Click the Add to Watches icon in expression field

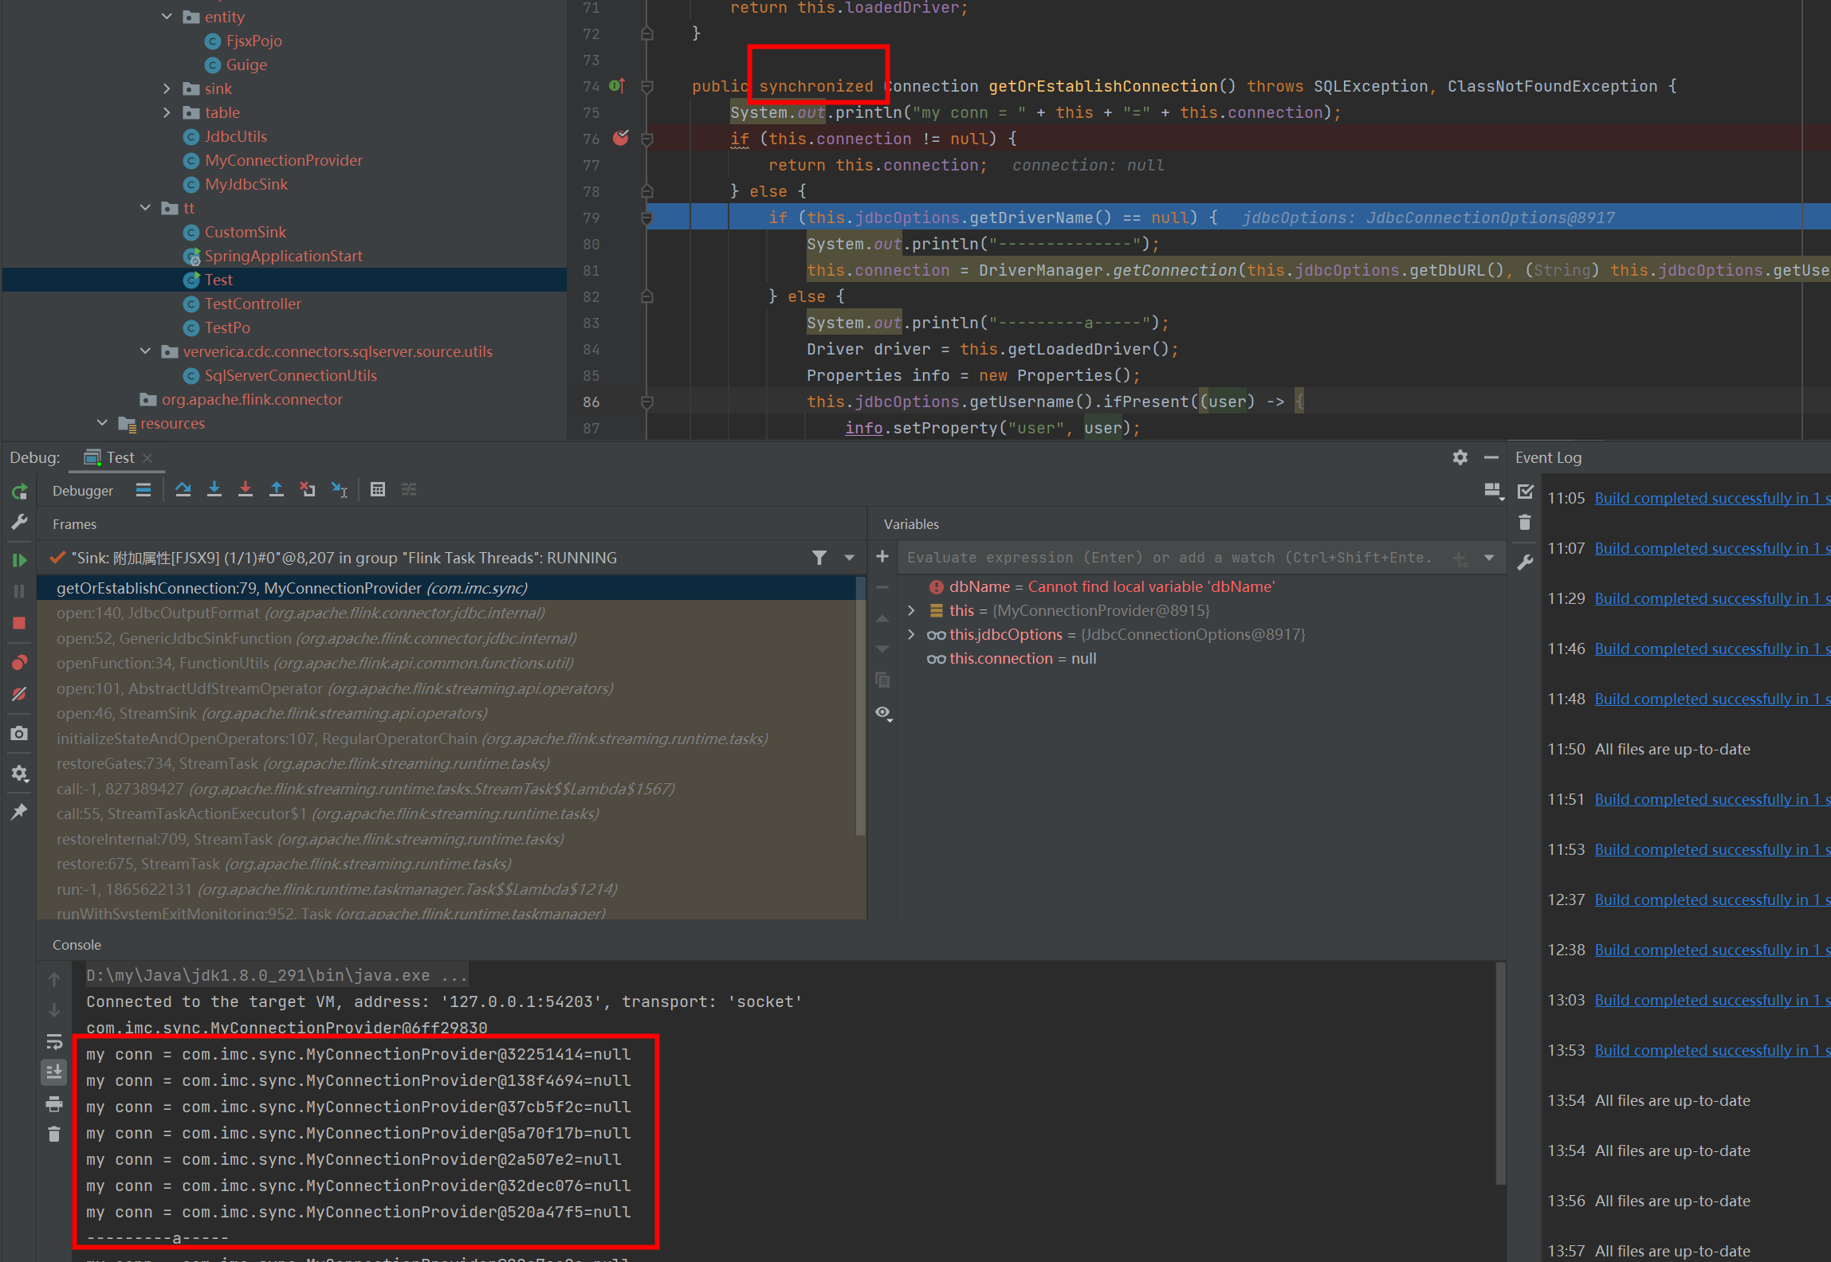click(x=1460, y=558)
